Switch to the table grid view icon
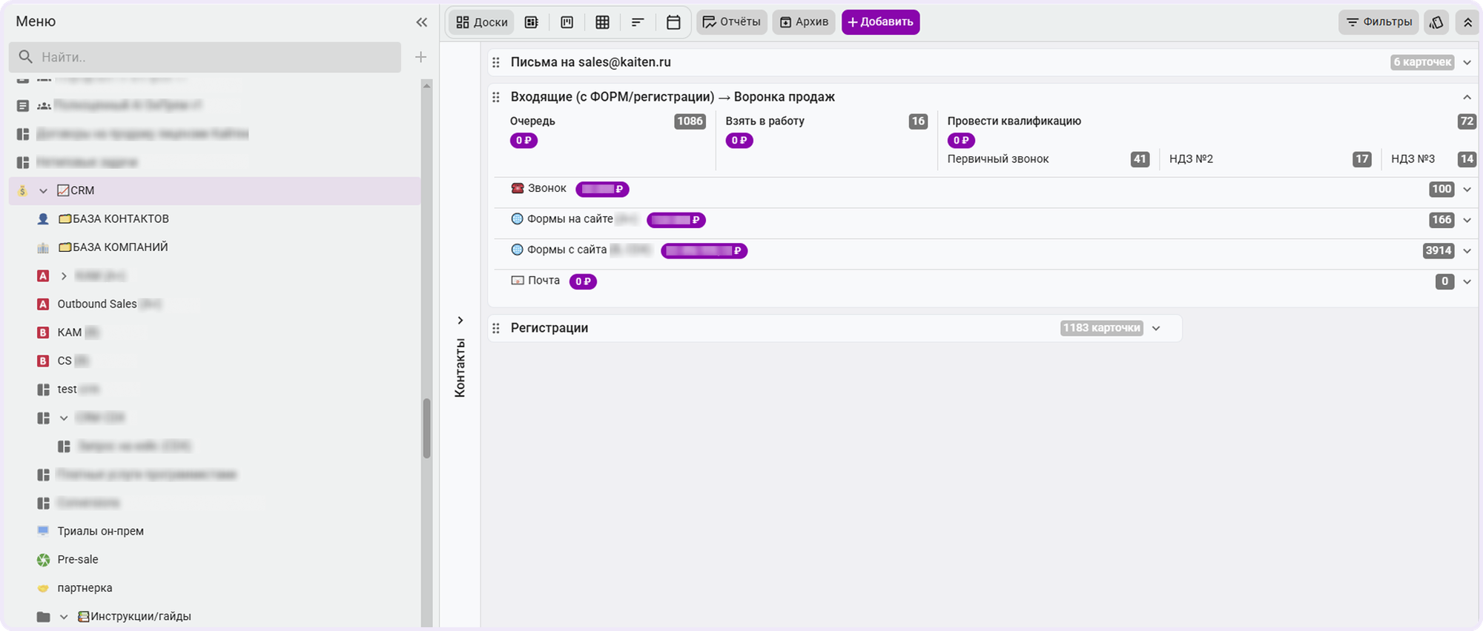This screenshot has height=631, width=1483. click(603, 22)
